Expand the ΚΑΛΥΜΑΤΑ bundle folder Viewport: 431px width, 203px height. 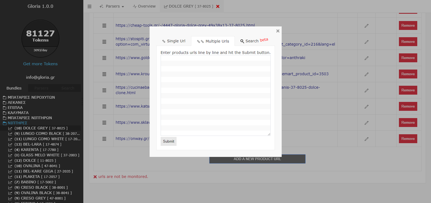[18, 113]
